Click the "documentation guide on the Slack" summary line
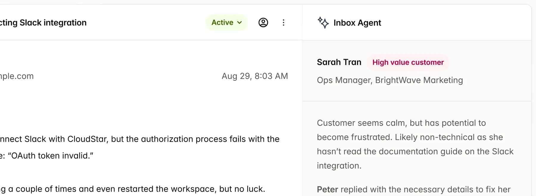Viewport: 536px width, 196px height. [x=415, y=151]
